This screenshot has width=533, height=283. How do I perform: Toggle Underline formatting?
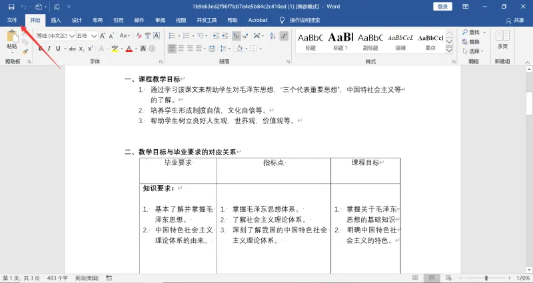pyautogui.click(x=58, y=49)
